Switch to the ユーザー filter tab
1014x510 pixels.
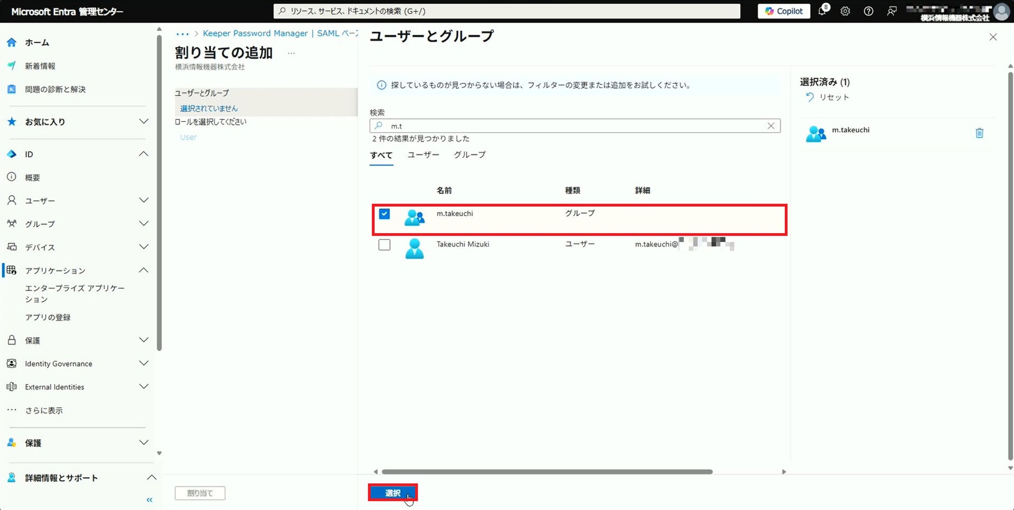pos(423,155)
